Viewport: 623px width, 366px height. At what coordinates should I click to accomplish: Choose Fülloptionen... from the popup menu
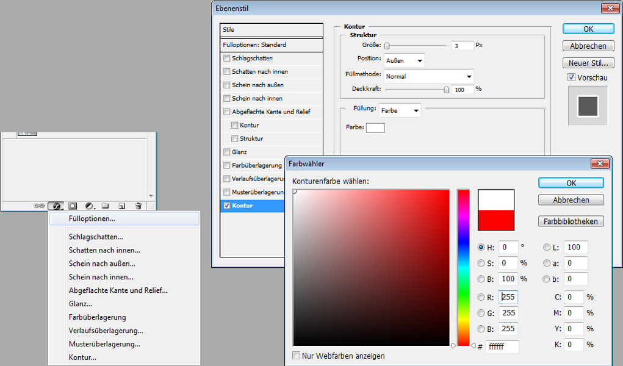tap(124, 218)
